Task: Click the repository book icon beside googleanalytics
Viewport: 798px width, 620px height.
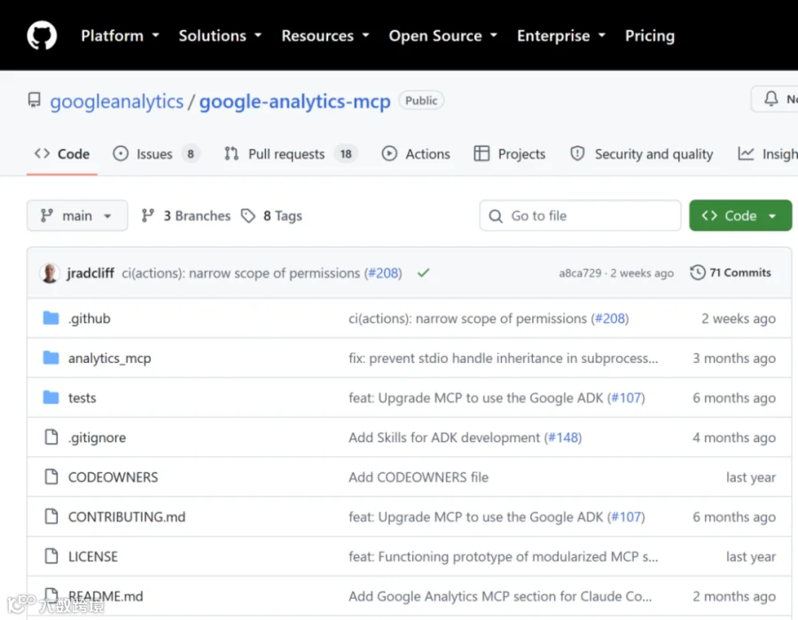Action: tap(34, 100)
